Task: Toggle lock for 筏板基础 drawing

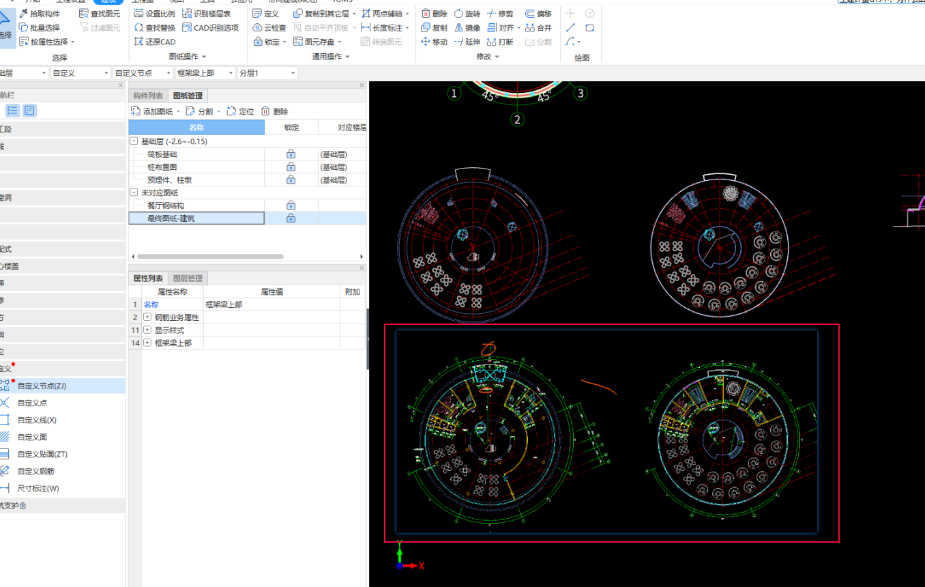Action: [x=291, y=154]
